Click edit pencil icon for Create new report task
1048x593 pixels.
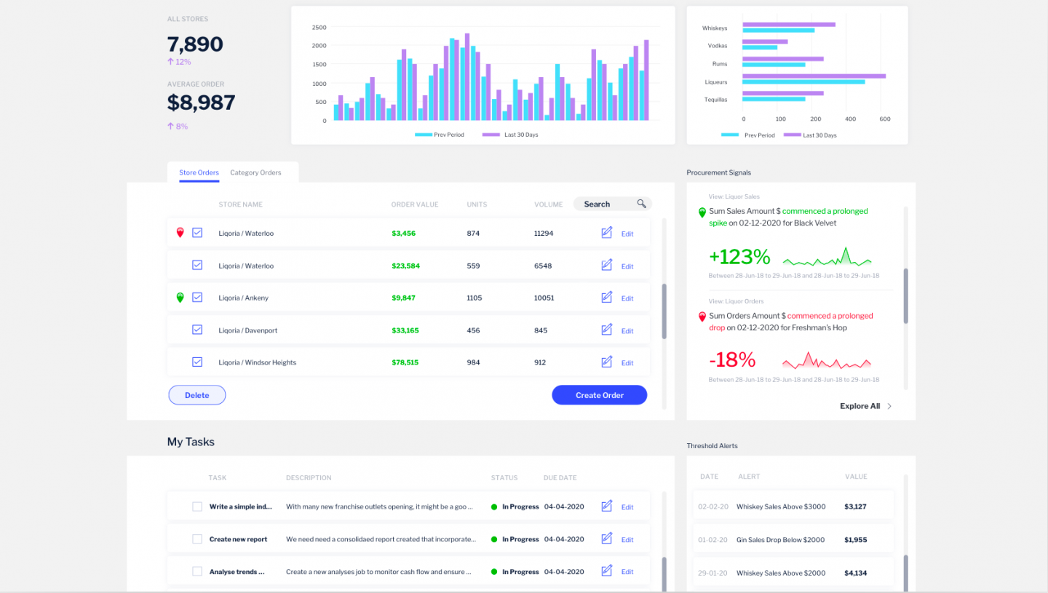tap(607, 539)
